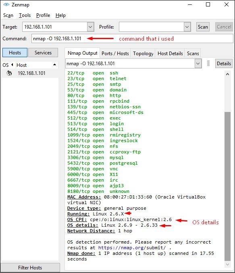Close the Zenmap window
This screenshot has height=273, width=235.
(227, 4)
